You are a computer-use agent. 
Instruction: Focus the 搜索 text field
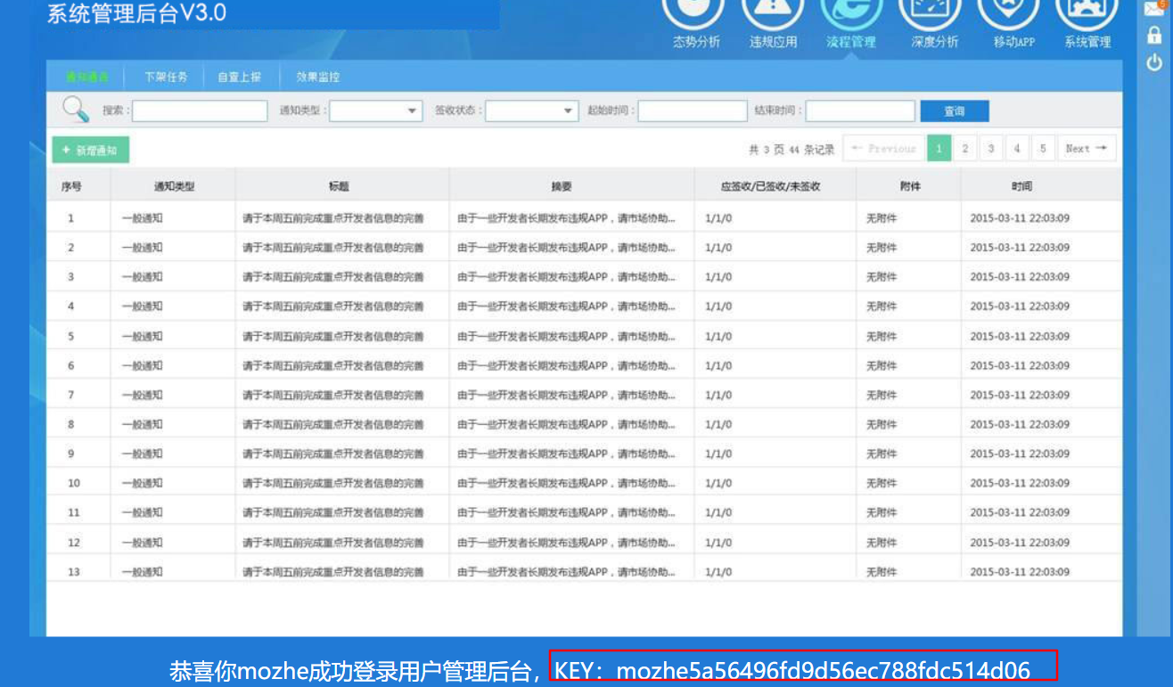[200, 110]
